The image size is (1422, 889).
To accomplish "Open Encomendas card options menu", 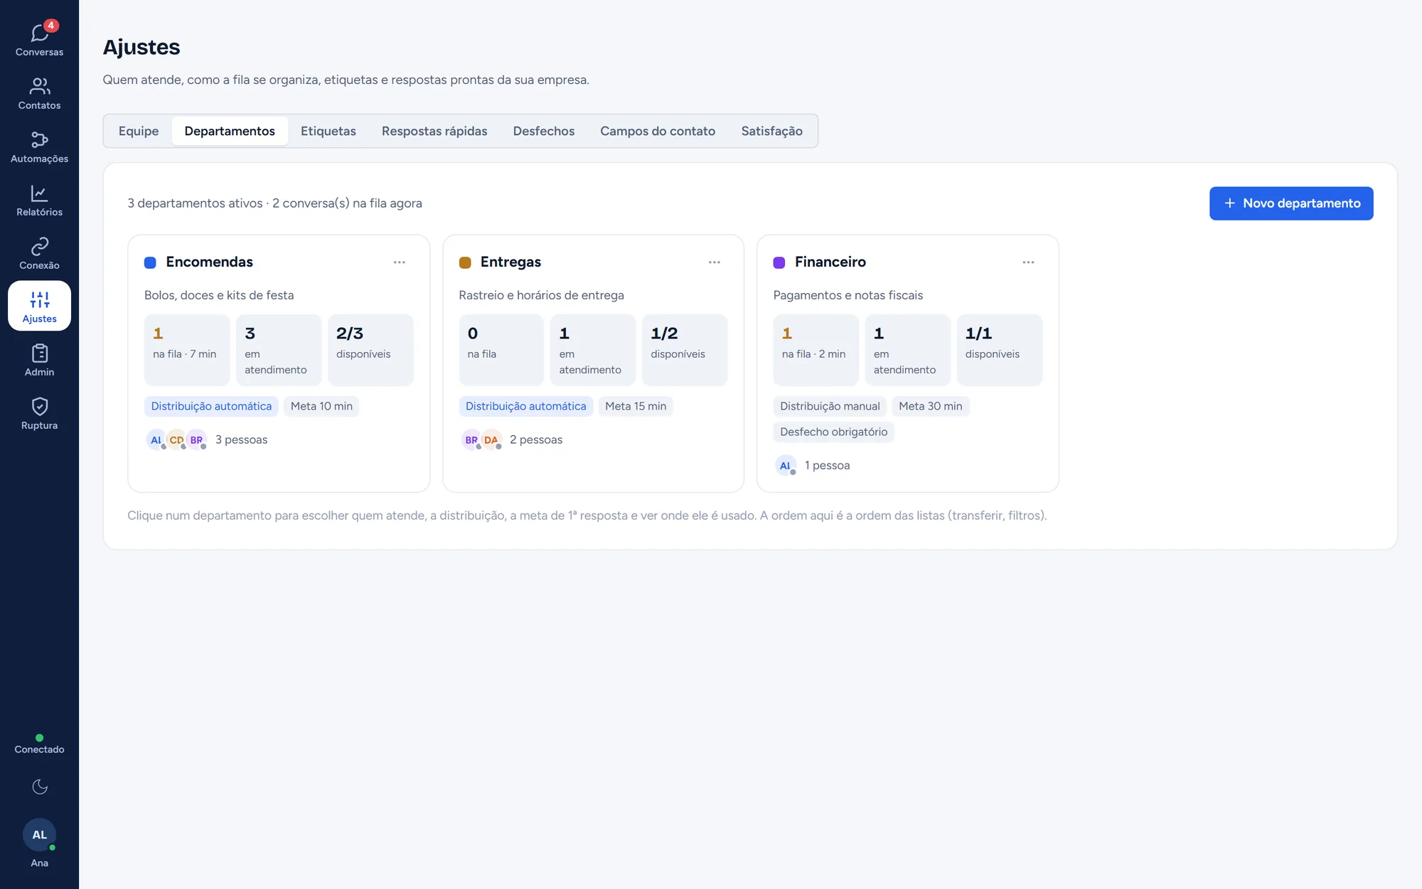I will (400, 262).
